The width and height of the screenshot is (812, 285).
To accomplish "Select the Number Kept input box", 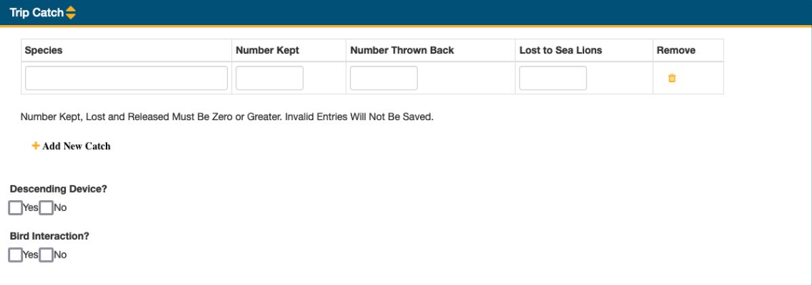I will click(269, 78).
